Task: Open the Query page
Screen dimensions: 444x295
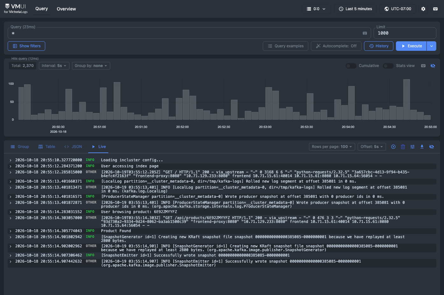Action: click(41, 9)
